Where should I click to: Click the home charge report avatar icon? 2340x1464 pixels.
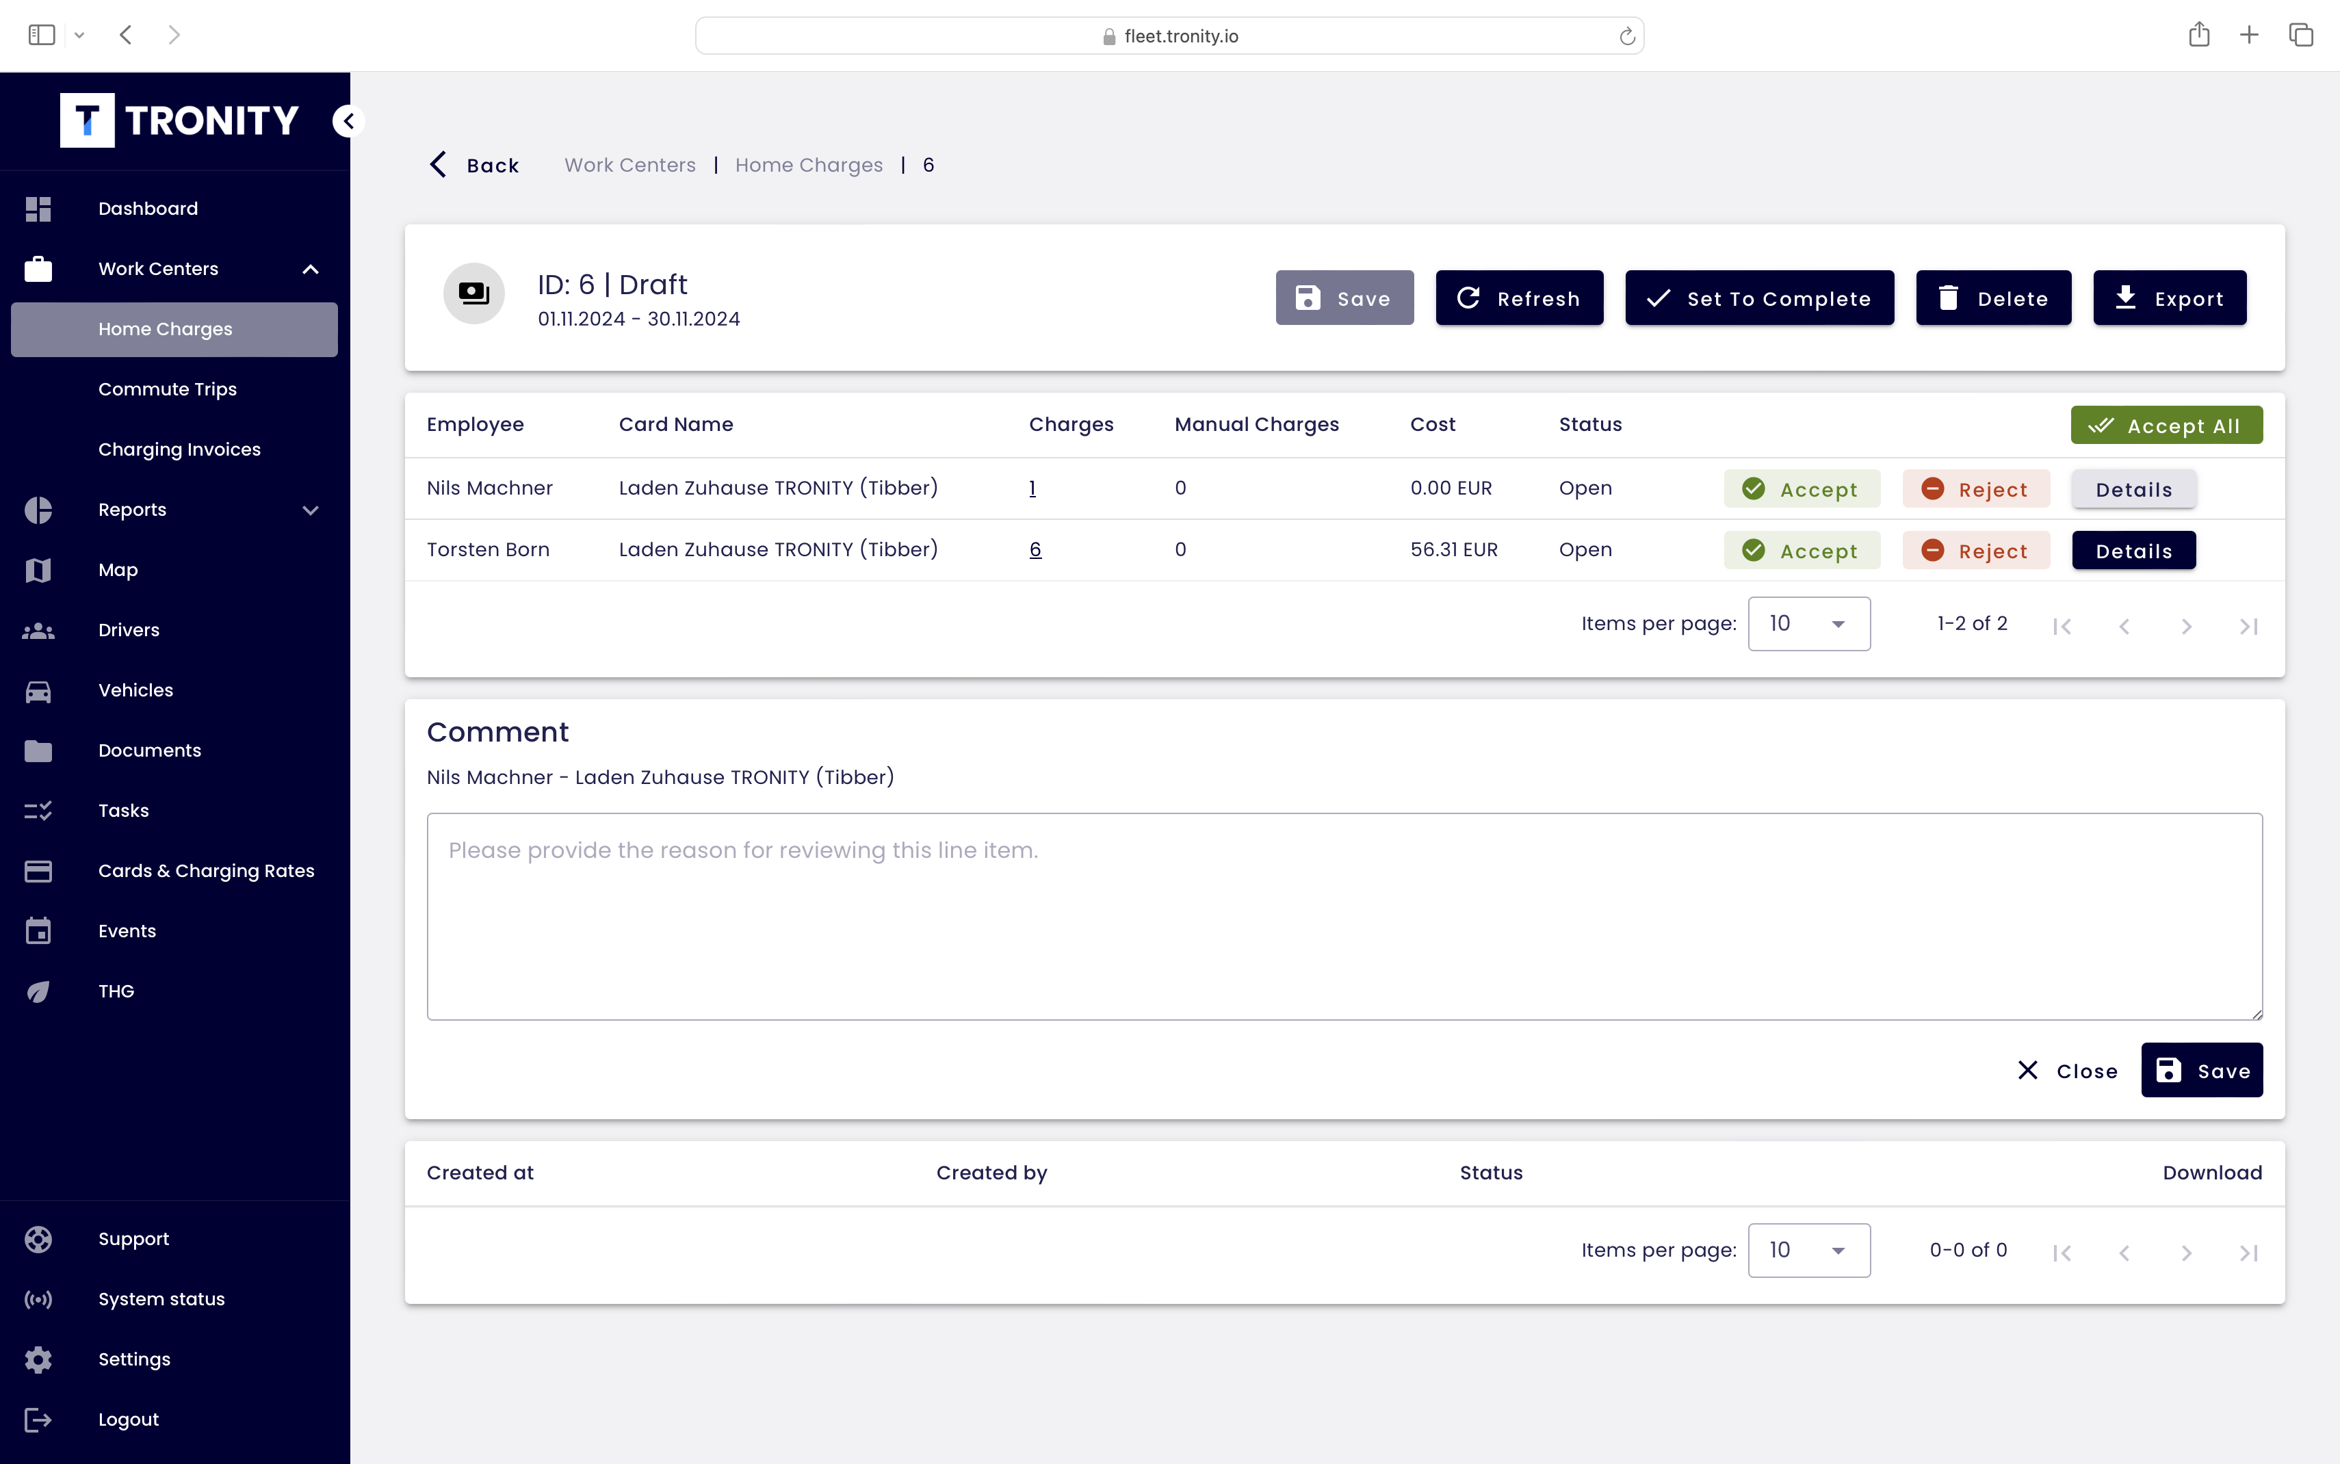pyautogui.click(x=473, y=293)
